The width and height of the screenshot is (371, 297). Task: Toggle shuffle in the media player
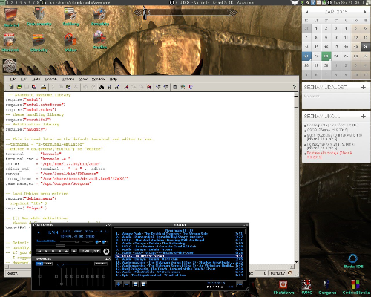point(85,251)
